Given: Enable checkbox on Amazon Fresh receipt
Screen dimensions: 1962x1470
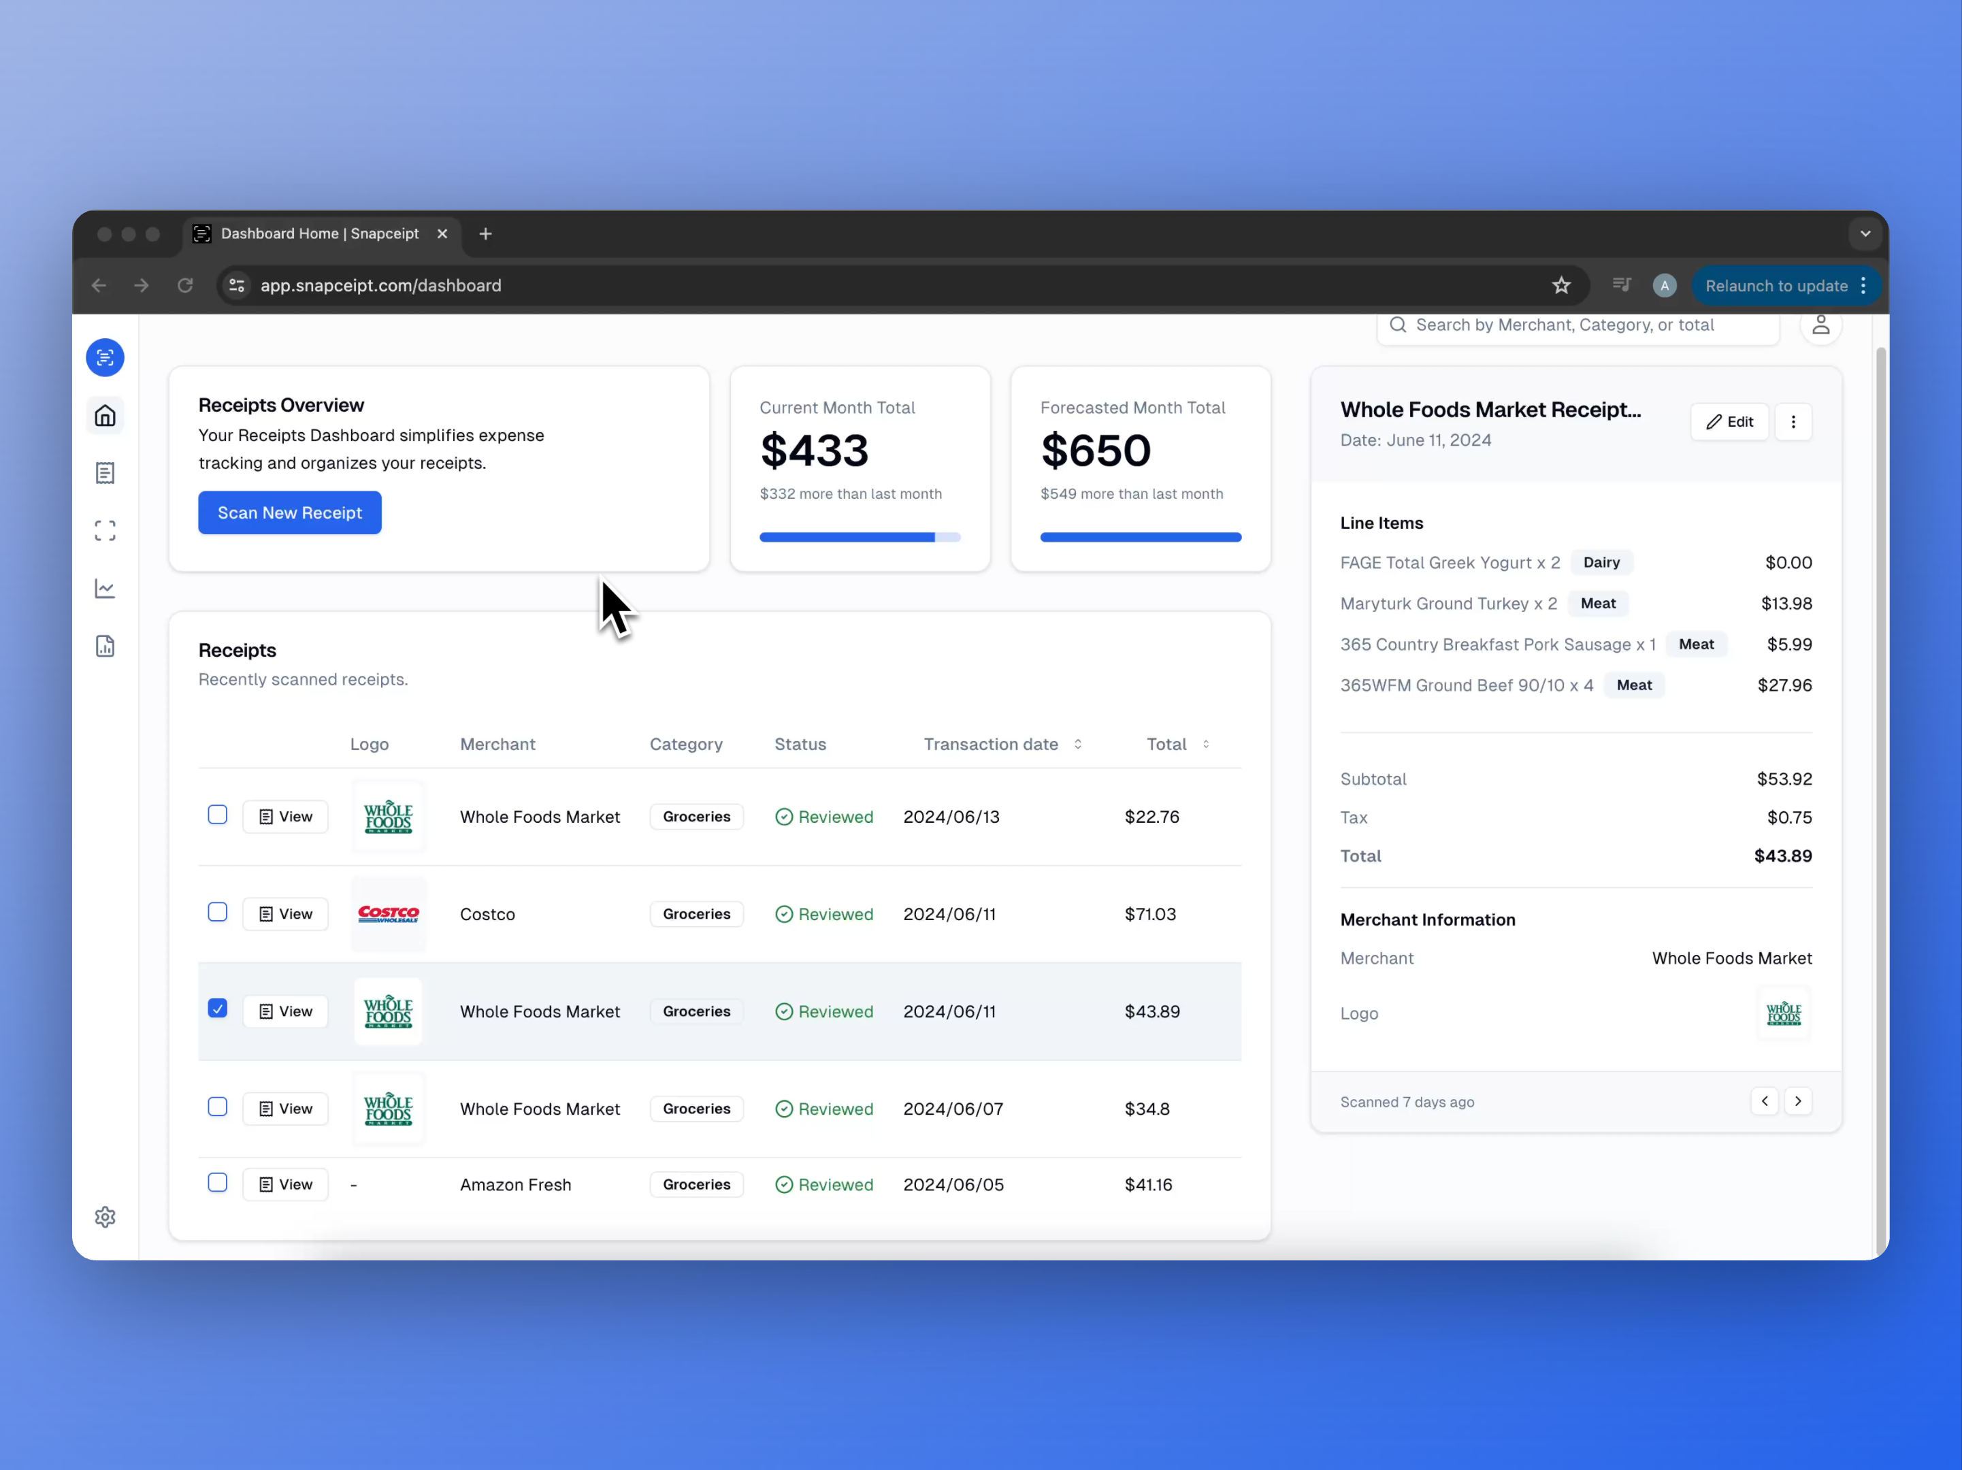Looking at the screenshot, I should pyautogui.click(x=216, y=1184).
